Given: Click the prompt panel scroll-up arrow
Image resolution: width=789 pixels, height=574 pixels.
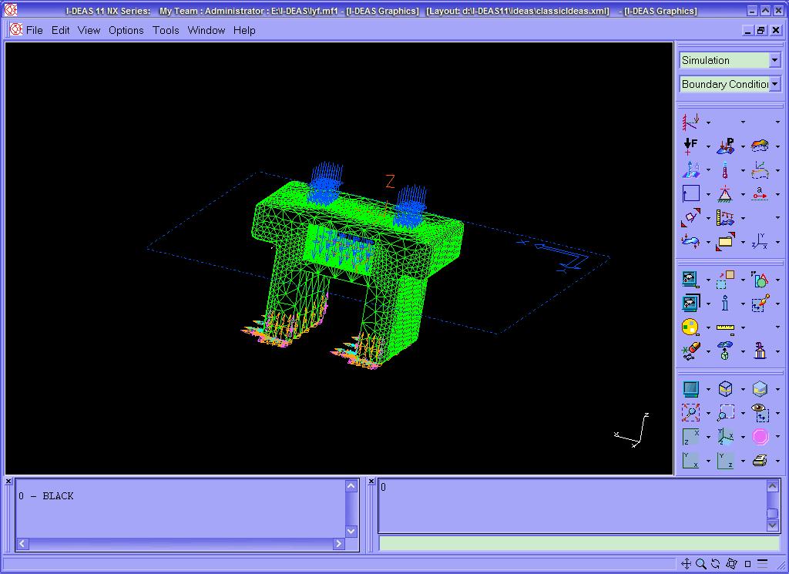Looking at the screenshot, I should click(x=773, y=486).
